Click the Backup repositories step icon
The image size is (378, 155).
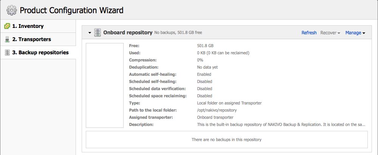click(7, 52)
